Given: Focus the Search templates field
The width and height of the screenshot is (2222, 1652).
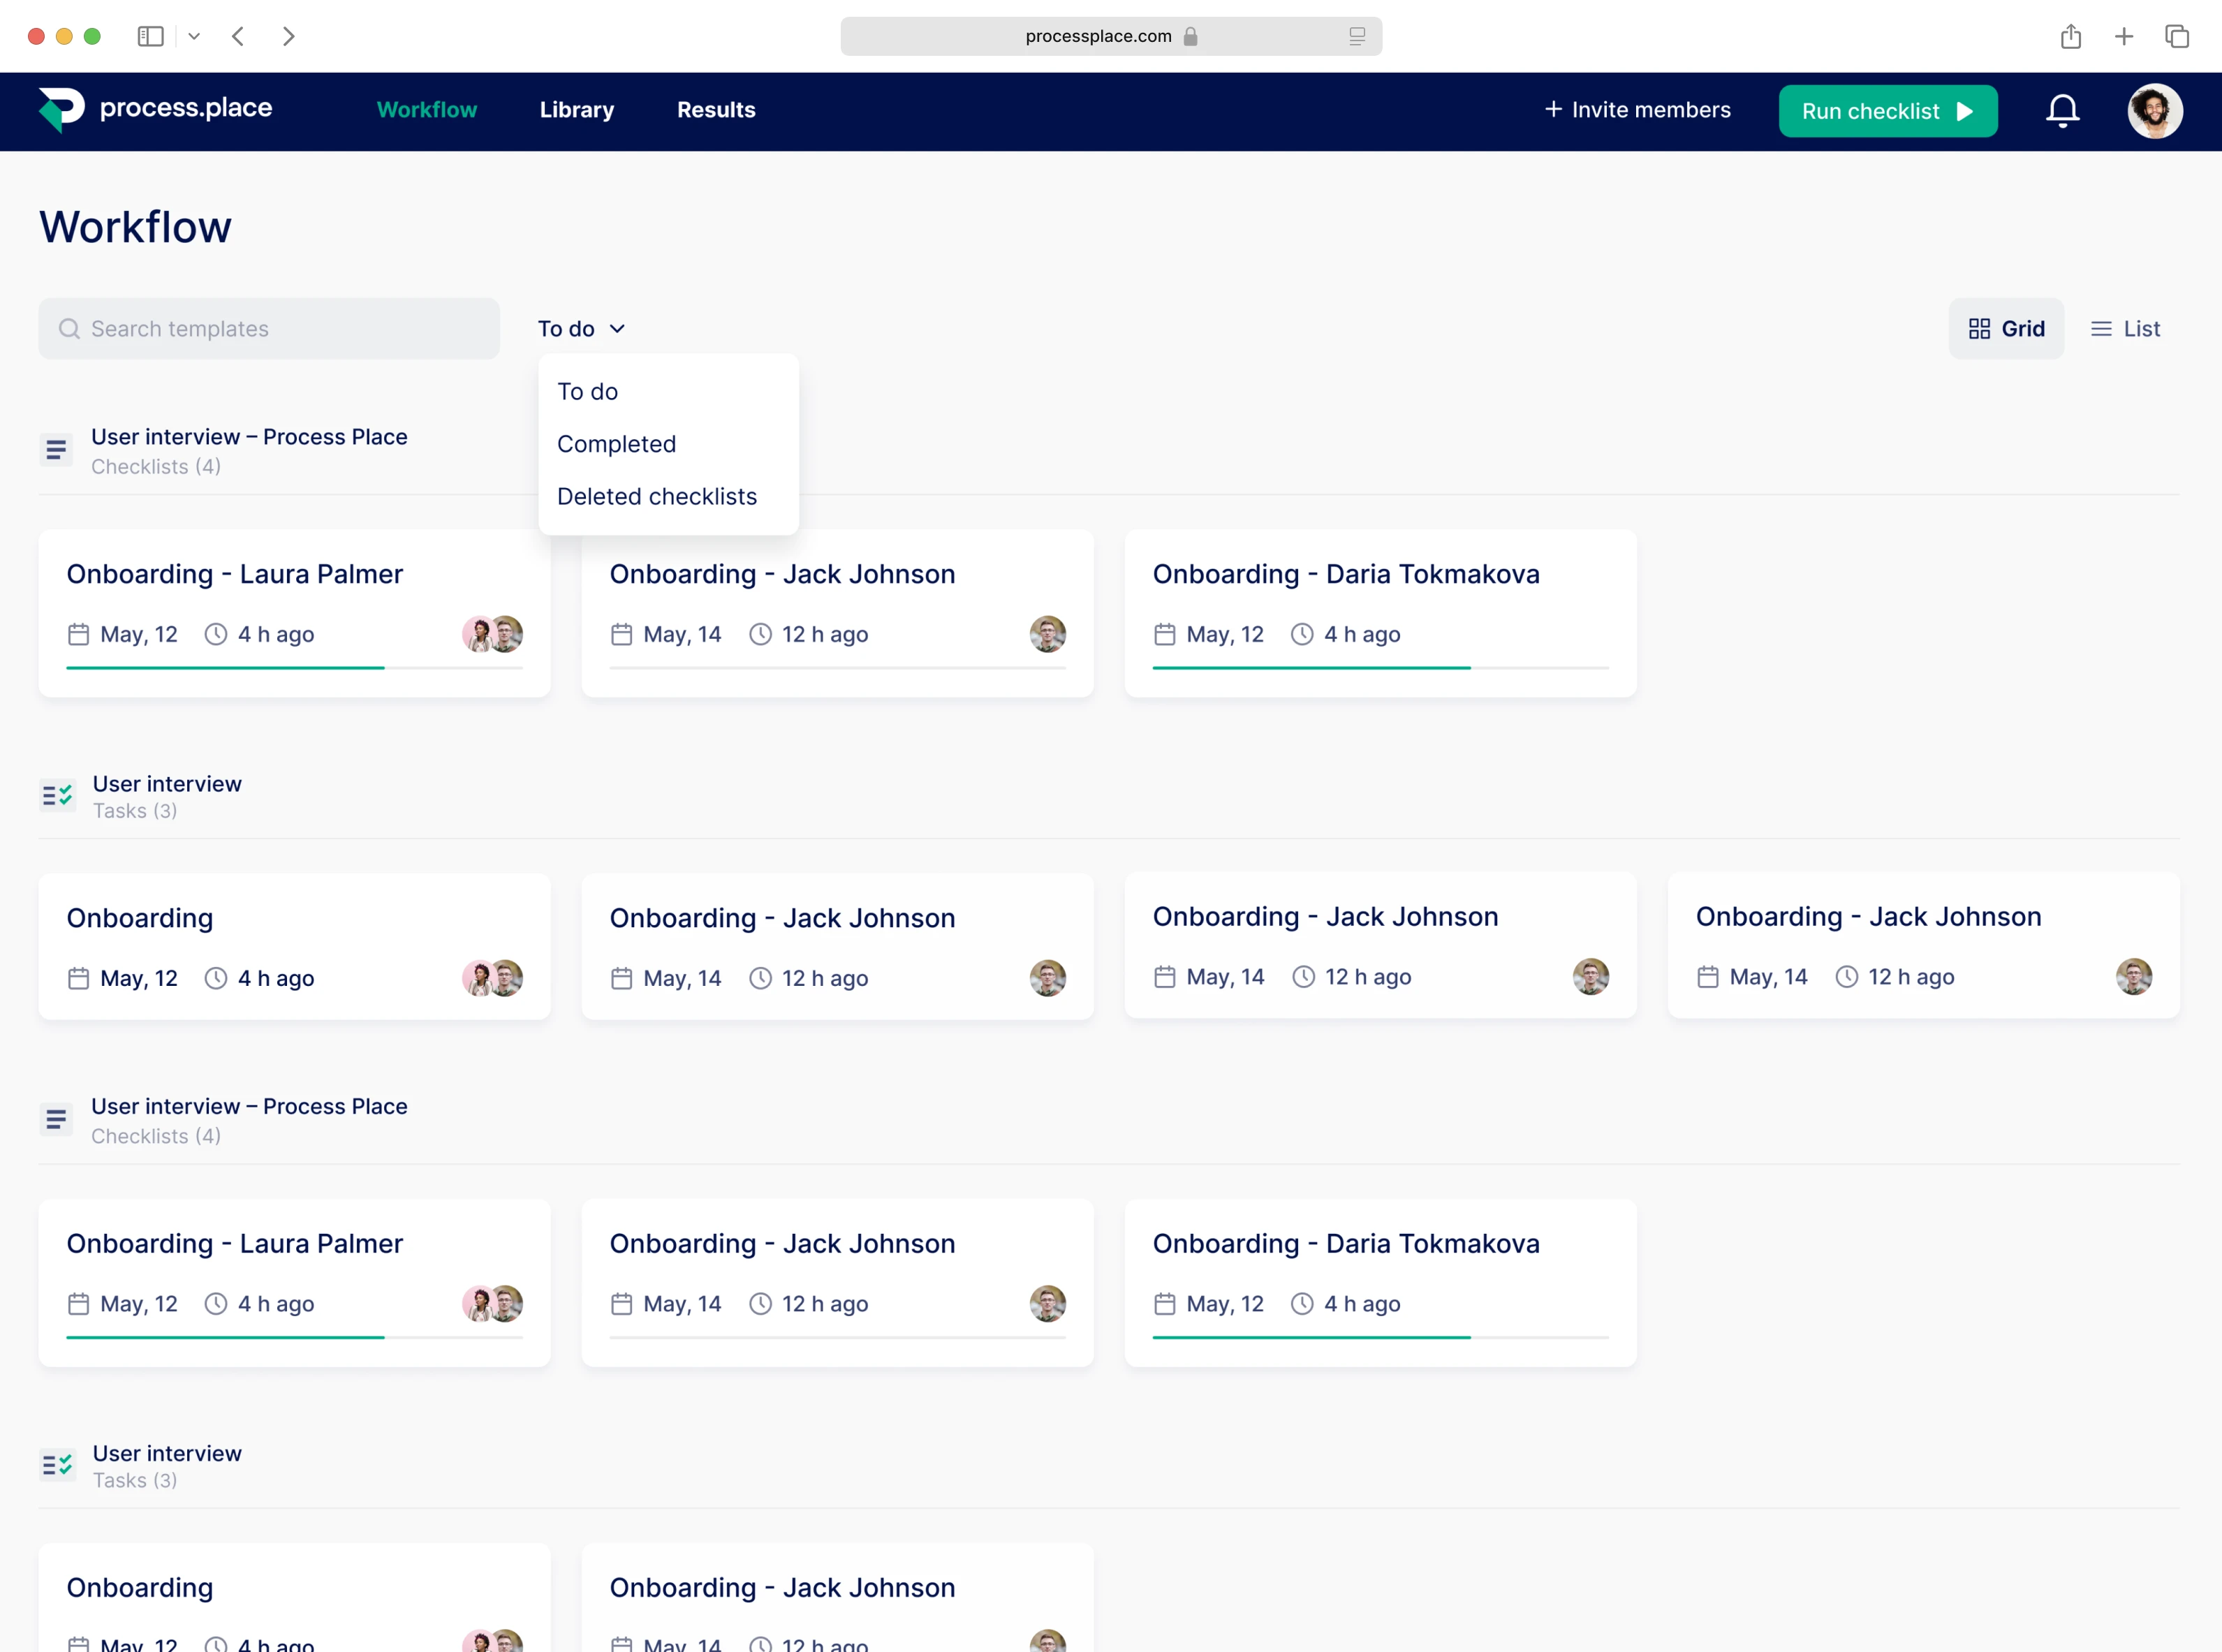Looking at the screenshot, I should click(269, 329).
